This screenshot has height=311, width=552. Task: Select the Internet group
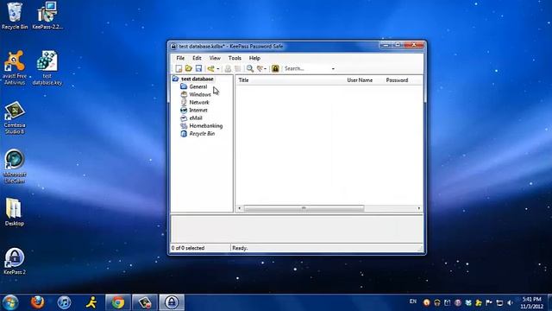point(198,110)
